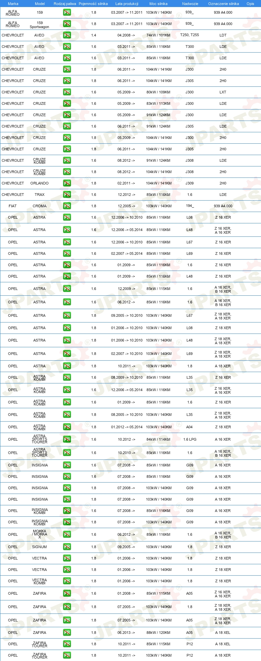
Task: Click the fuel icon in the Alfa Romeo 159 row
Action: pyautogui.click(x=67, y=12)
